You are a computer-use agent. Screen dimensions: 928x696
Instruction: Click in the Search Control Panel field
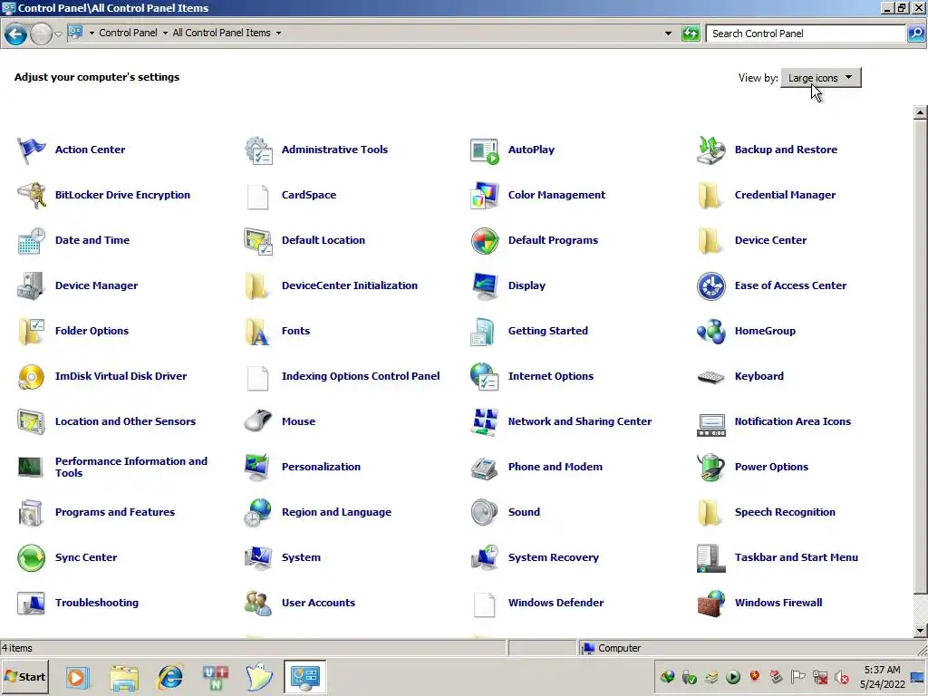point(806,34)
